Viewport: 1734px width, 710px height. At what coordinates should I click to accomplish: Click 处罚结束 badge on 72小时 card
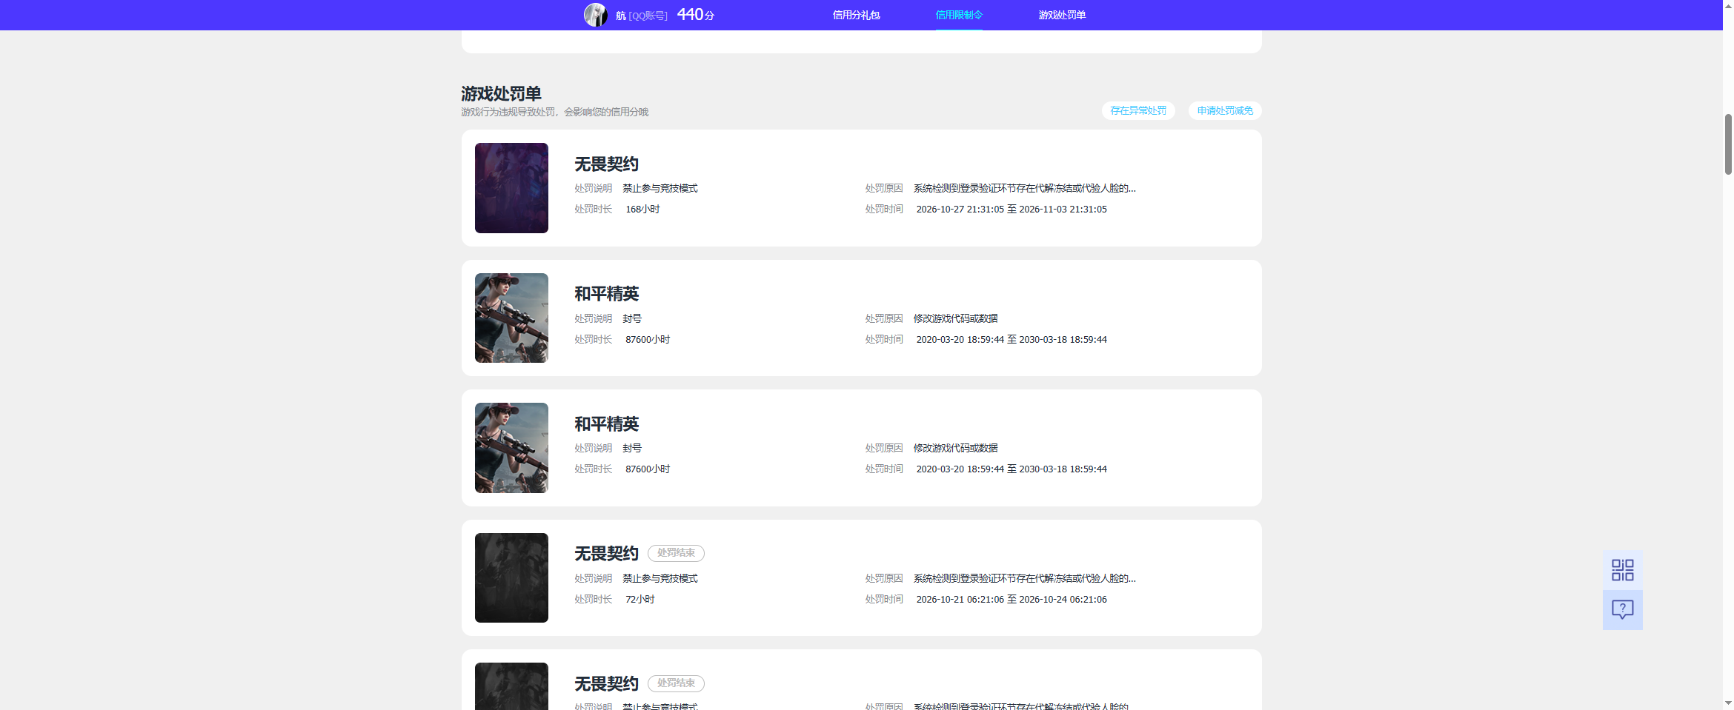tap(676, 553)
